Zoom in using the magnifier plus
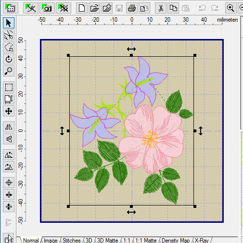Screen dimensions: 243x243 231,8
